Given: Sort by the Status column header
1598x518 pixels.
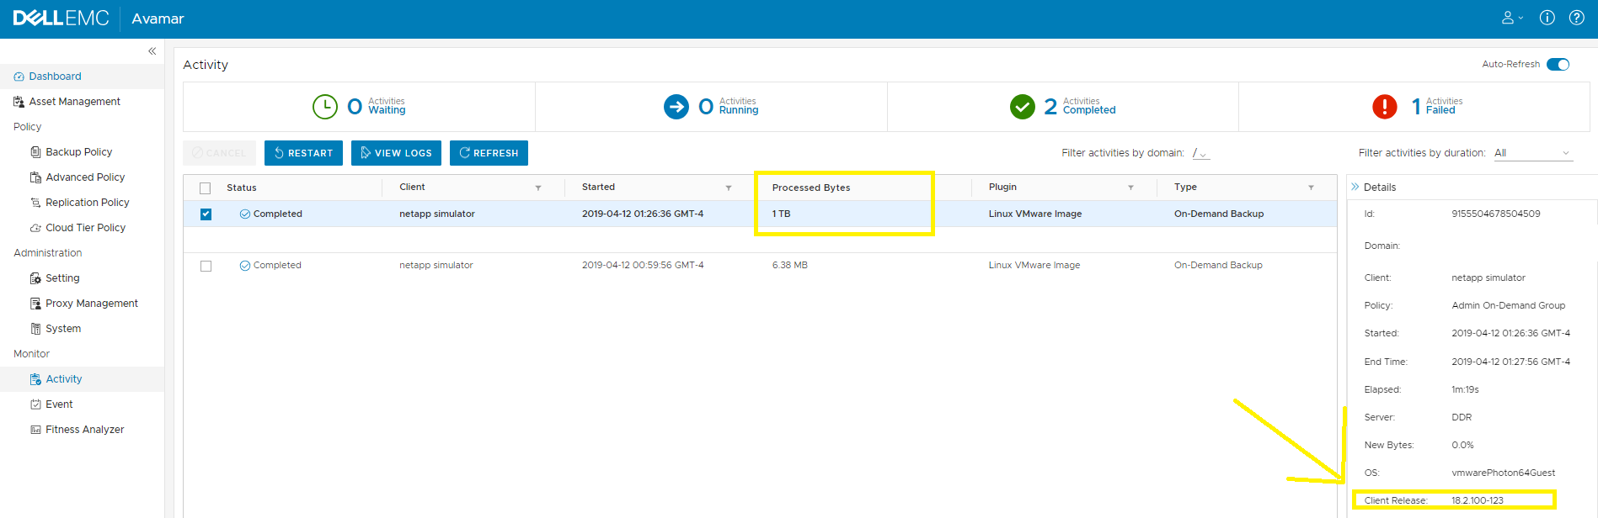Looking at the screenshot, I should [x=241, y=188].
